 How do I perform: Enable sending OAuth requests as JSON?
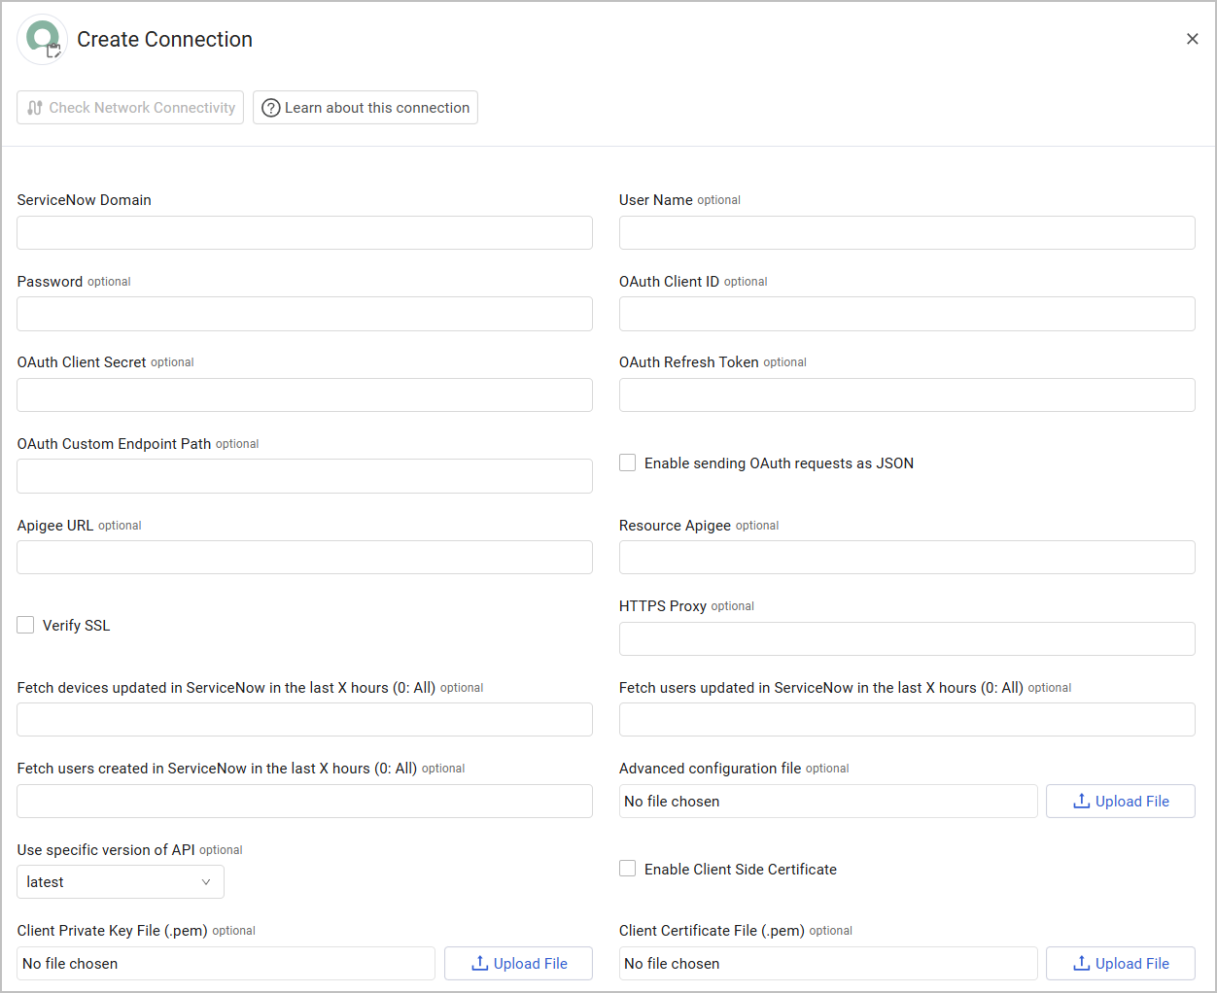pos(628,462)
